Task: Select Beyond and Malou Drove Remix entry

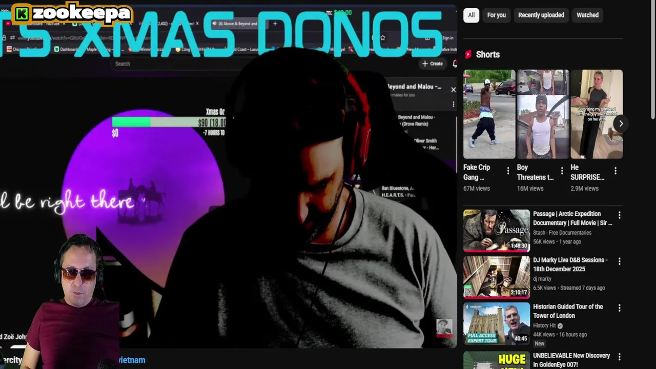Action: click(416, 120)
